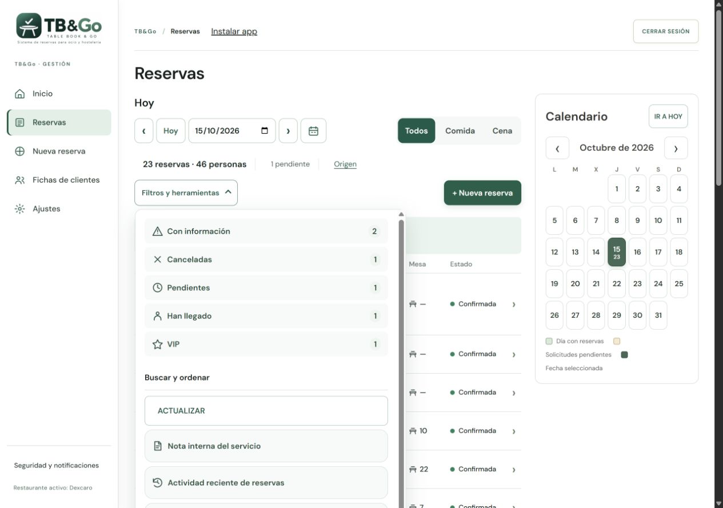The width and height of the screenshot is (723, 508).
Task: Open the Inicio home icon
Action: (20, 94)
